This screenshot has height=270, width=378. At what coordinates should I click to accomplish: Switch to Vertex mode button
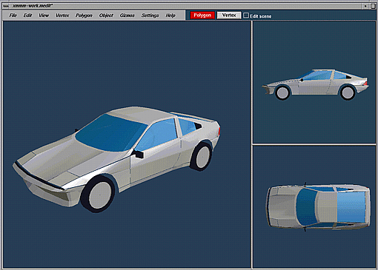(x=229, y=16)
